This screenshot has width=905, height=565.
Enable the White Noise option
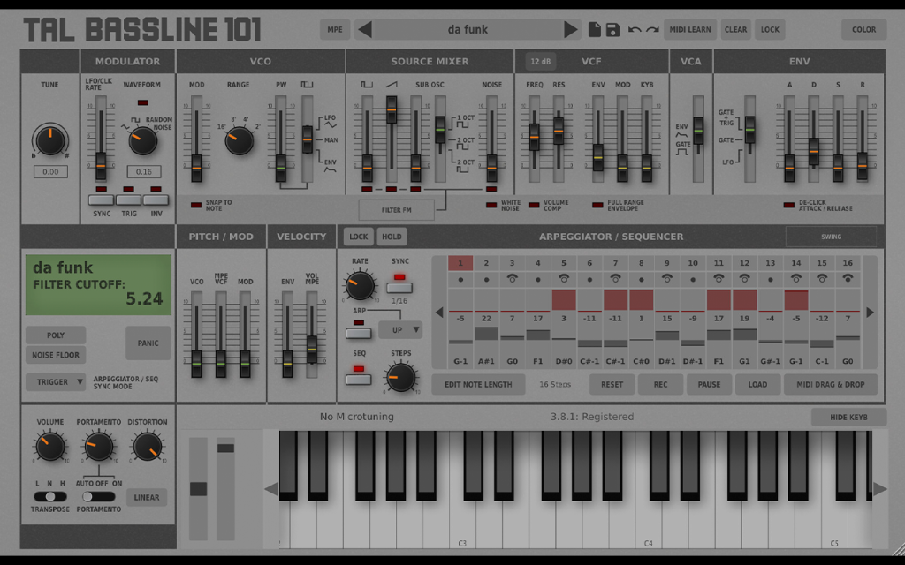click(x=491, y=205)
